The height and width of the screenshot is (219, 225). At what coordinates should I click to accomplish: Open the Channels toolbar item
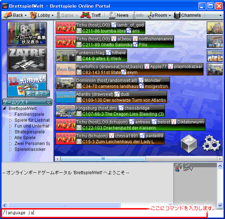(187, 15)
